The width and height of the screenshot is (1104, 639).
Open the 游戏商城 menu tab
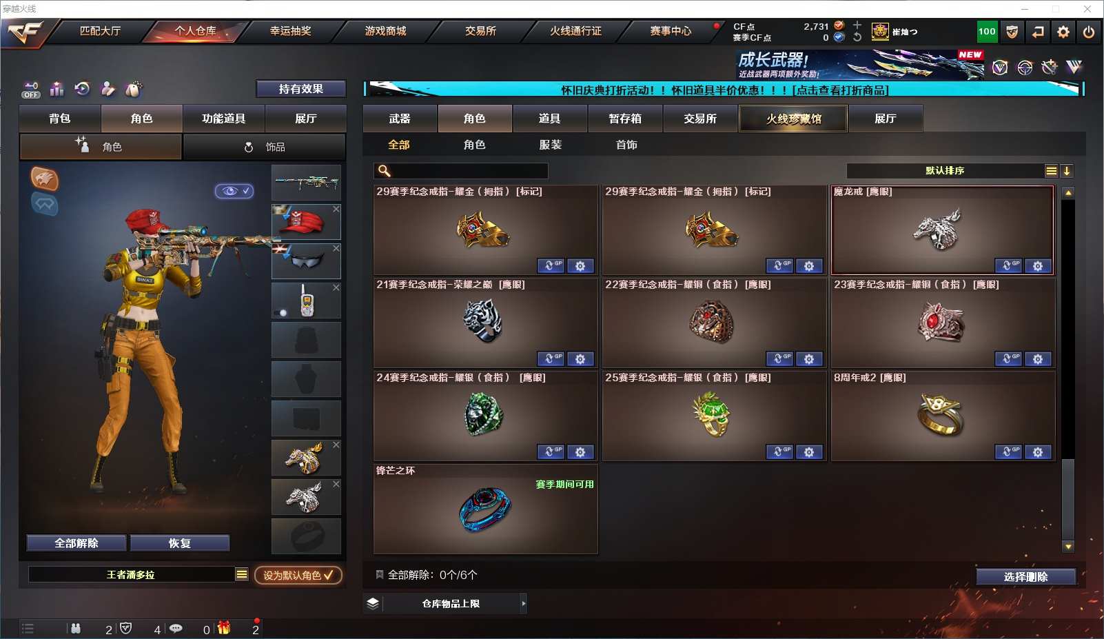pos(385,31)
